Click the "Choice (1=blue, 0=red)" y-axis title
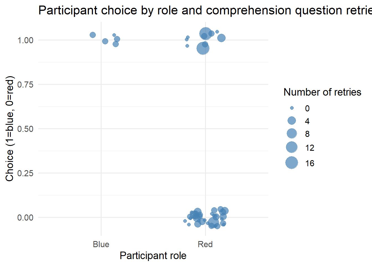The height and width of the screenshot is (266, 372). coord(10,129)
